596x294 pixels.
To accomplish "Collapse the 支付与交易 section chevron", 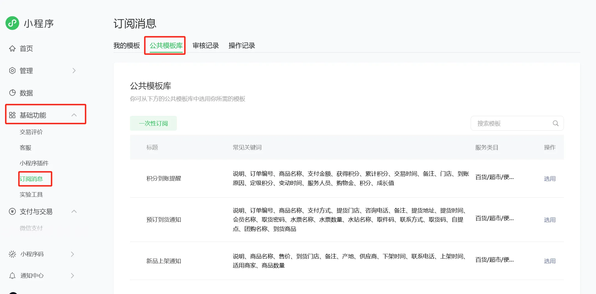I will coord(74,211).
